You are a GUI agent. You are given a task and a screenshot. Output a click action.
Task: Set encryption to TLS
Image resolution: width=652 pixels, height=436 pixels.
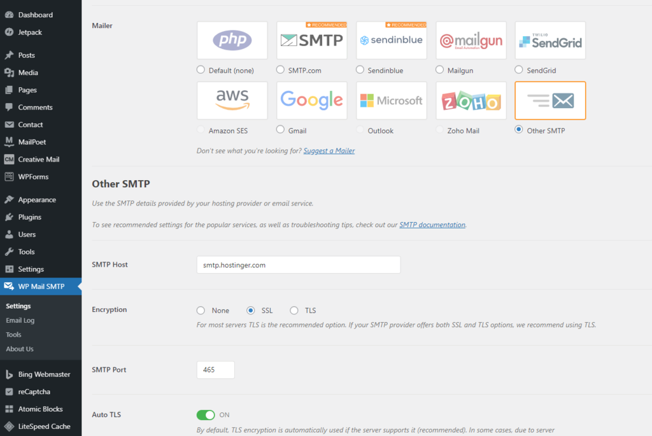tap(294, 311)
